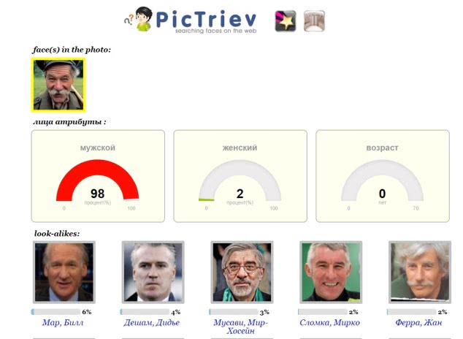463x339 pixels.
Task: Follow the Ферра, Жан name link
Action: click(x=418, y=322)
